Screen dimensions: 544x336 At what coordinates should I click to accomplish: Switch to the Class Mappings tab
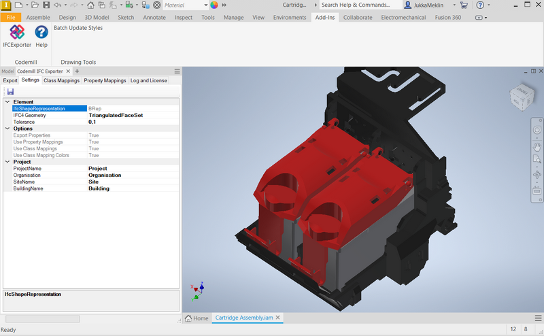[61, 80]
